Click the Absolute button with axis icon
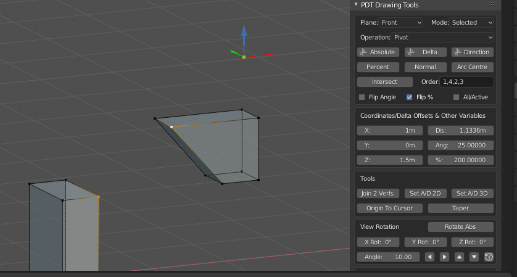The image size is (517, 277). (378, 52)
